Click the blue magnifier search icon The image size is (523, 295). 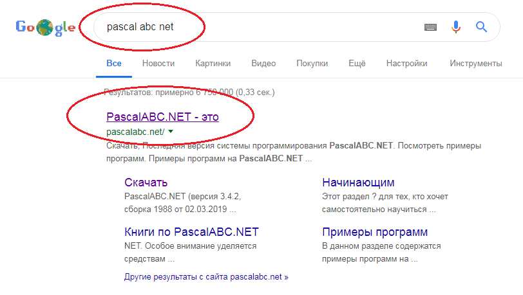[481, 26]
